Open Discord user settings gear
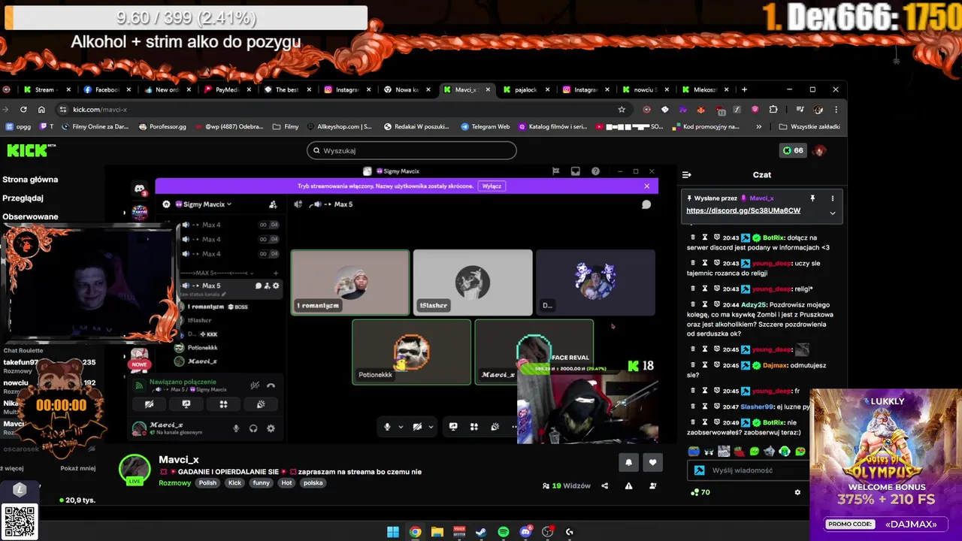 coord(271,428)
